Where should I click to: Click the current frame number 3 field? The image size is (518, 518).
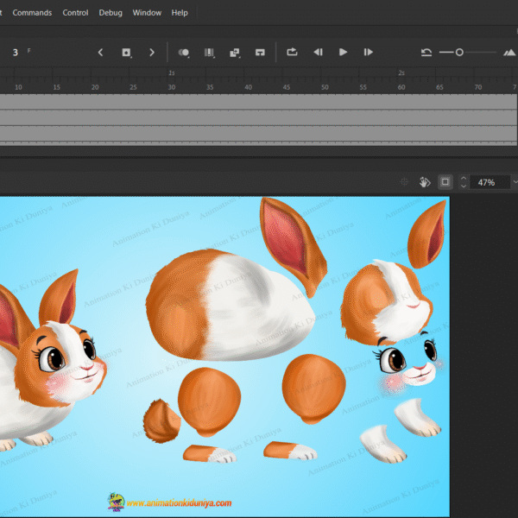(x=16, y=52)
